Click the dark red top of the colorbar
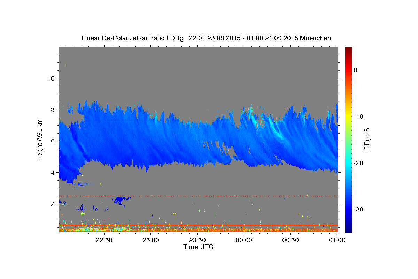The width and height of the screenshot is (418, 279). pyautogui.click(x=348, y=51)
